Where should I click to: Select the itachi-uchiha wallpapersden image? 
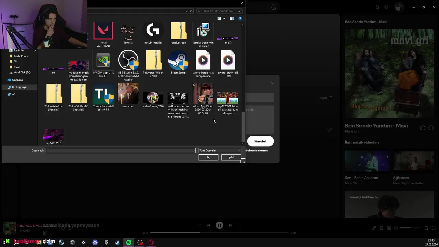click(178, 105)
